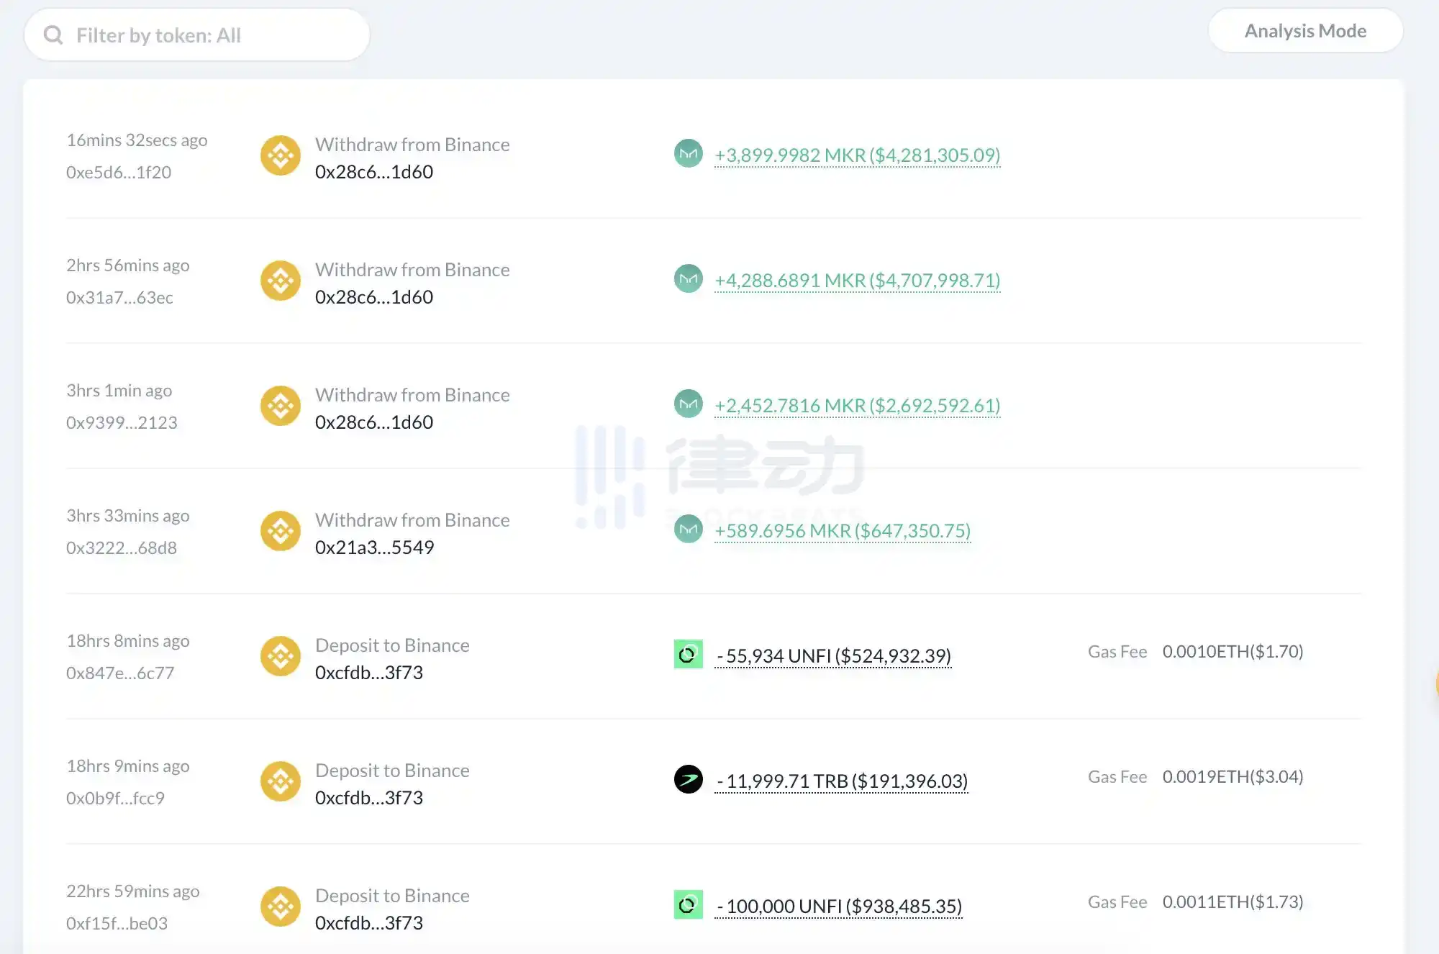Image resolution: width=1439 pixels, height=954 pixels.
Task: Click the MKR token icon beside +3,899.9982 MKR
Action: (x=688, y=153)
